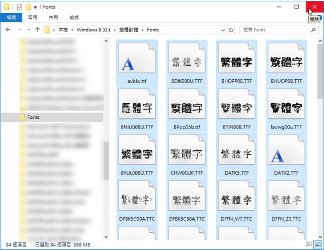The image size is (324, 250).
Task: Close the Fonts window
Action: pyautogui.click(x=315, y=7)
